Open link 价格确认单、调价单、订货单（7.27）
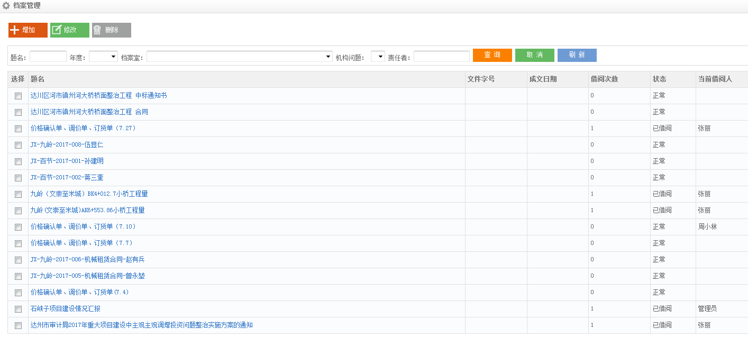The height and width of the screenshot is (337, 748). 84,129
